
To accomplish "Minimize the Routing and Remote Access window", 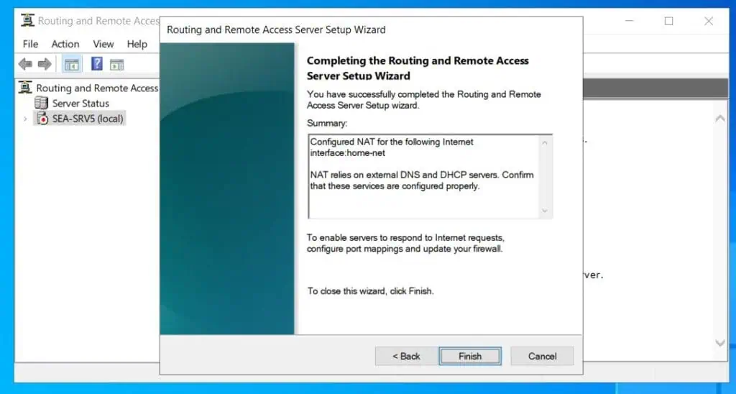I will 630,21.
